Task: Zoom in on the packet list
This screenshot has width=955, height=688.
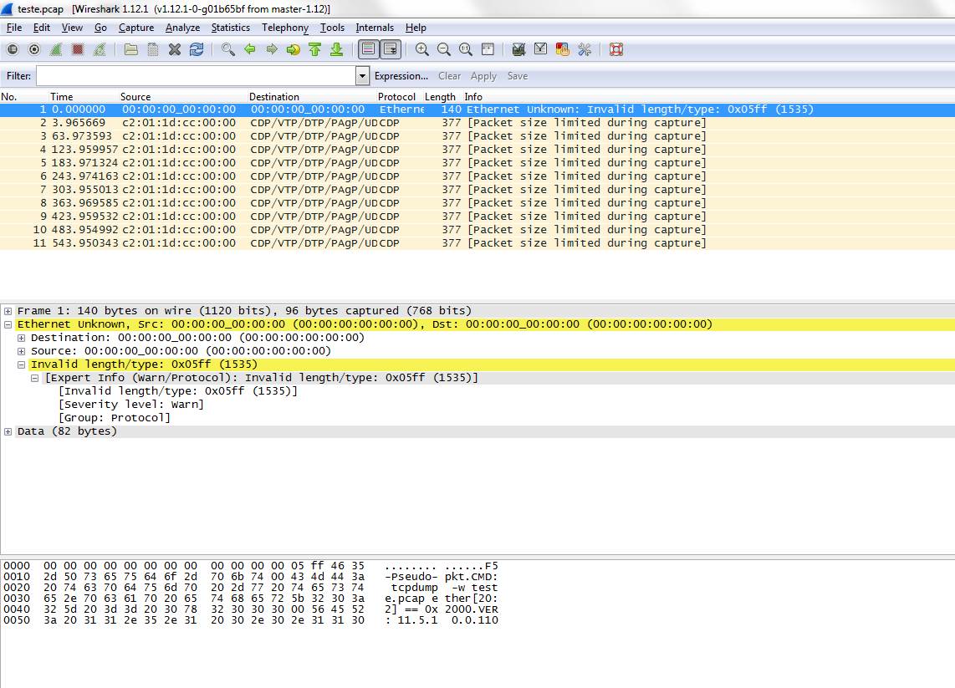Action: coord(421,49)
